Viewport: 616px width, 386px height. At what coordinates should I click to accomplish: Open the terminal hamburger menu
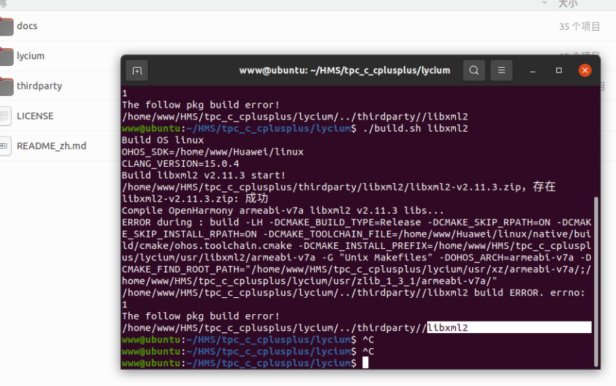pyautogui.click(x=501, y=71)
